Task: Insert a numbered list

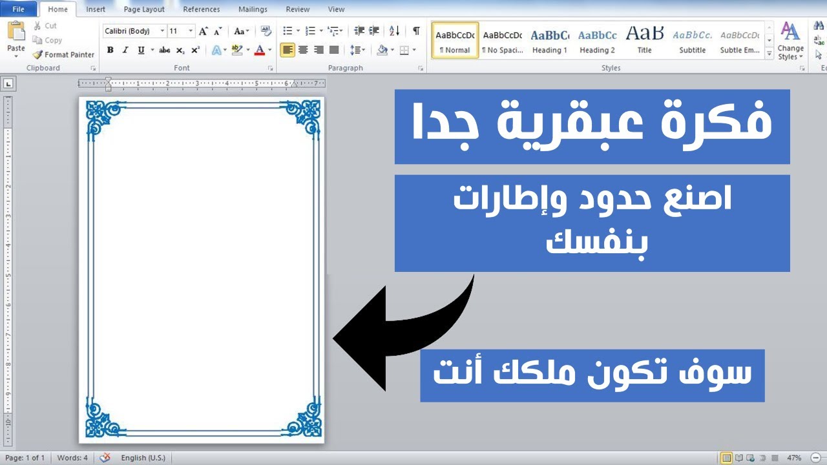Action: (x=310, y=31)
